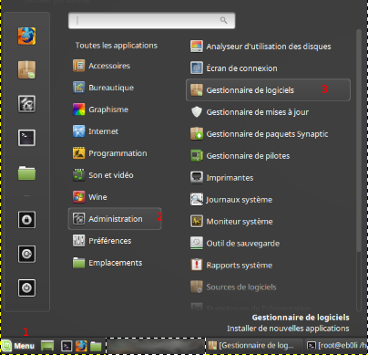Select the Administration category

point(115,219)
